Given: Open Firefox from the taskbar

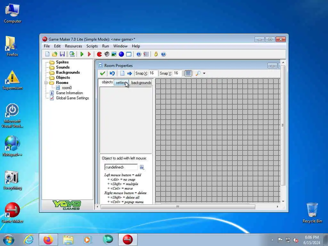Looking at the screenshot, I should pyautogui.click(x=48, y=240).
